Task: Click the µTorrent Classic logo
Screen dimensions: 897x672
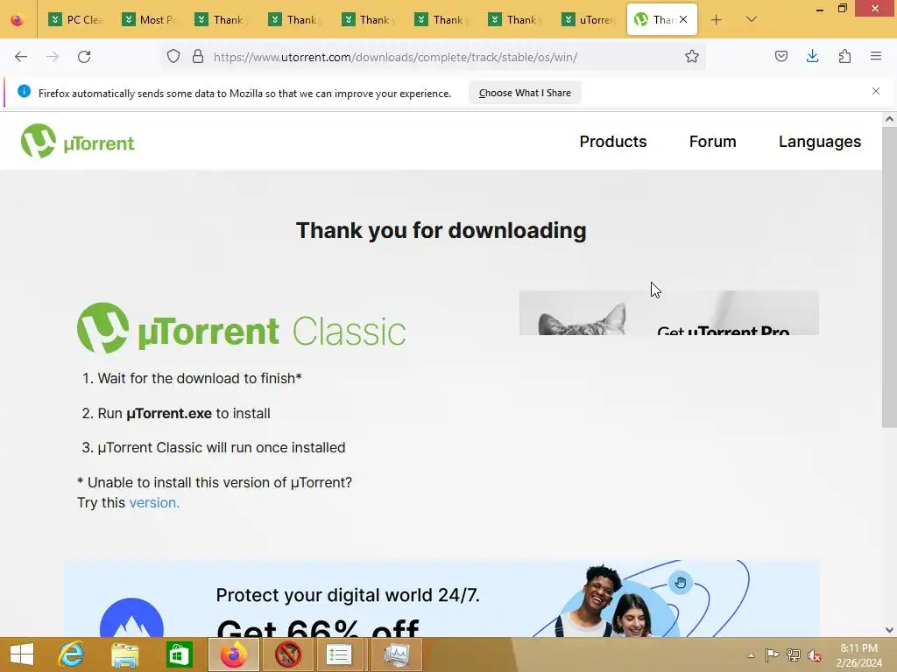Action: click(x=242, y=328)
